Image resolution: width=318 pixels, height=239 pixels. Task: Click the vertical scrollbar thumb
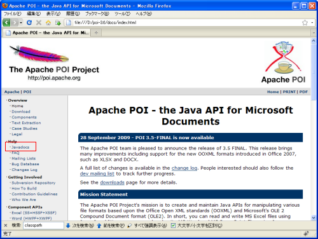tap(314, 72)
